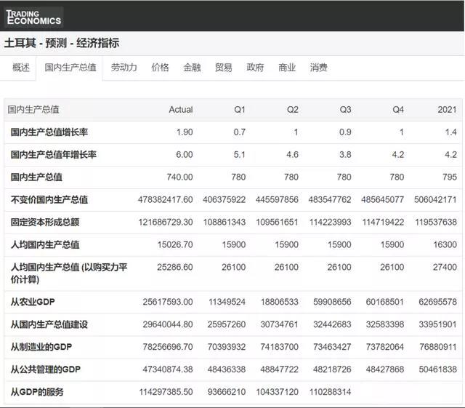Click the 2021 value 27400
Viewport: 465px width, 408px height.
coord(445,267)
